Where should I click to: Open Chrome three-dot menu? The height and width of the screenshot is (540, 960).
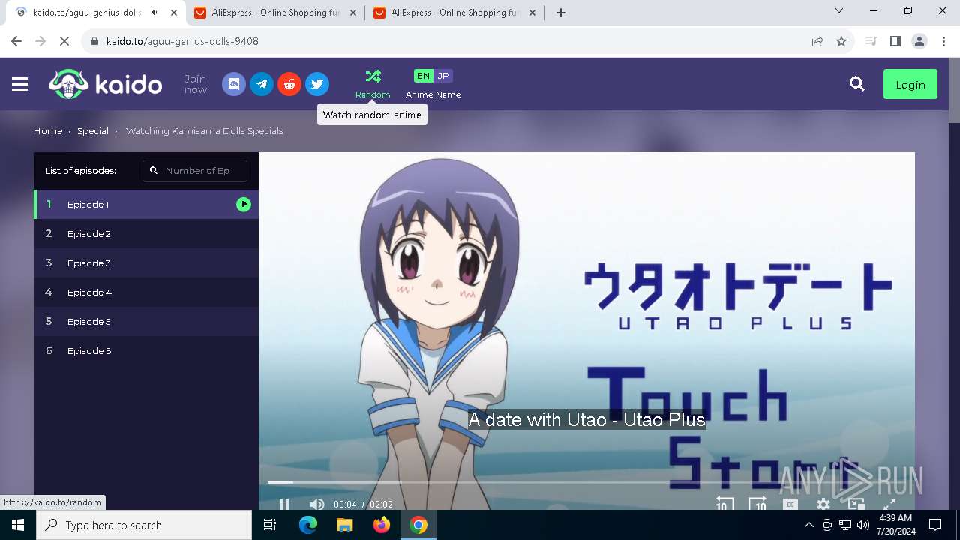click(943, 41)
